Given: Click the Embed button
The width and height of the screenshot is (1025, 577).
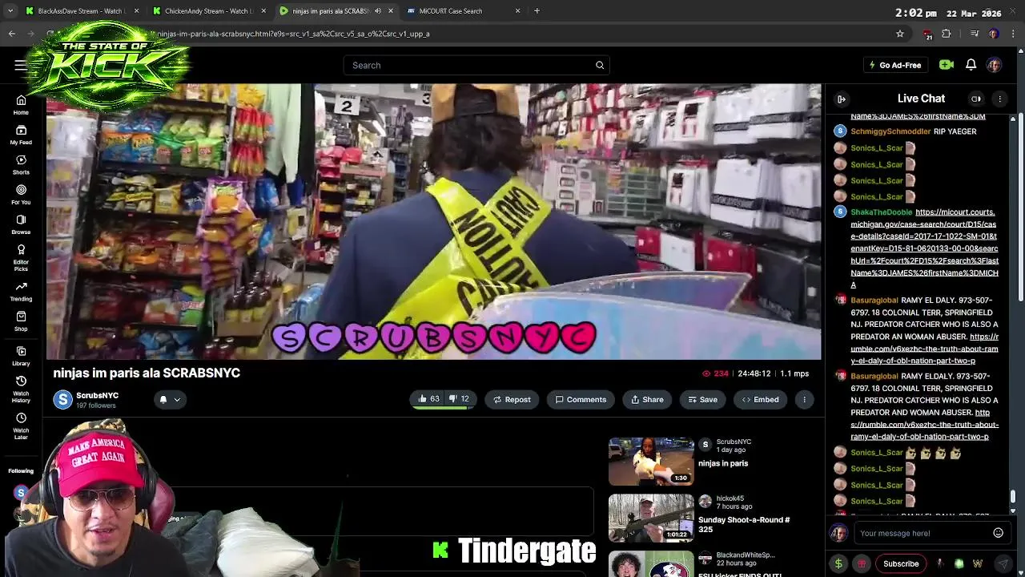Looking at the screenshot, I should (760, 399).
